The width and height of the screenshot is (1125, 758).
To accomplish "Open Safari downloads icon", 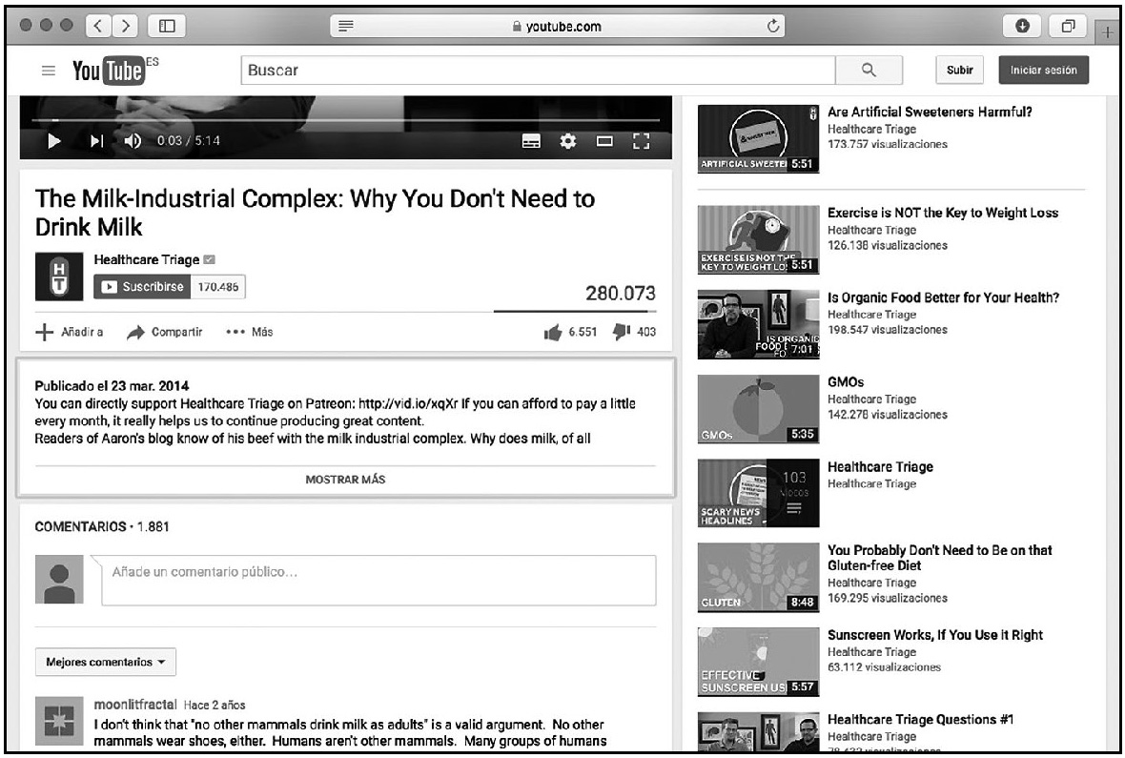I will click(x=1021, y=26).
